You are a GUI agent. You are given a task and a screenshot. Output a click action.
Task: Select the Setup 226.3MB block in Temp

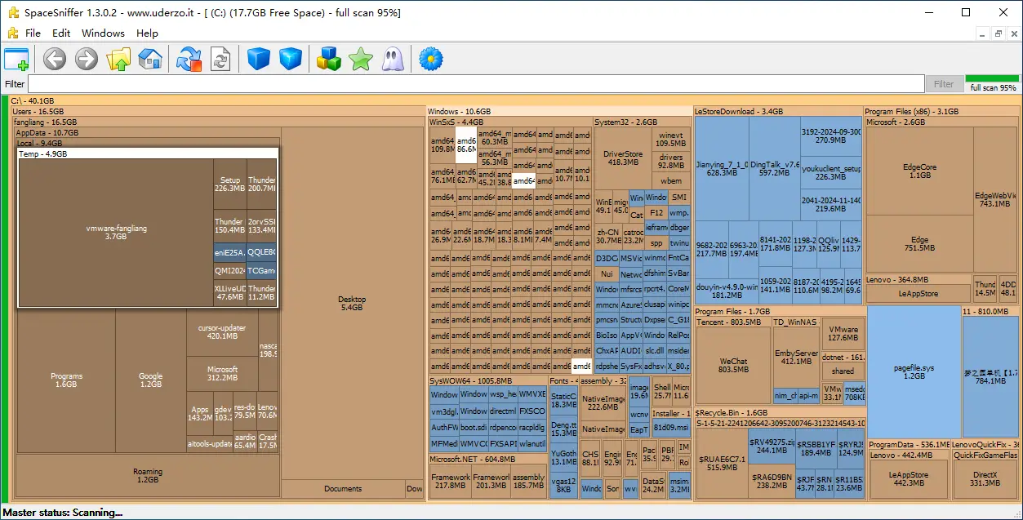(x=230, y=184)
